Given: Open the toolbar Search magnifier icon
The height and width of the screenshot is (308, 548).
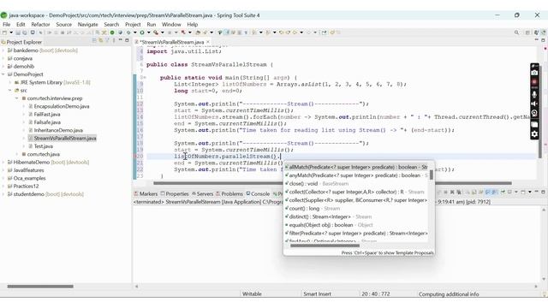Looking at the screenshot, I should 516,33.
